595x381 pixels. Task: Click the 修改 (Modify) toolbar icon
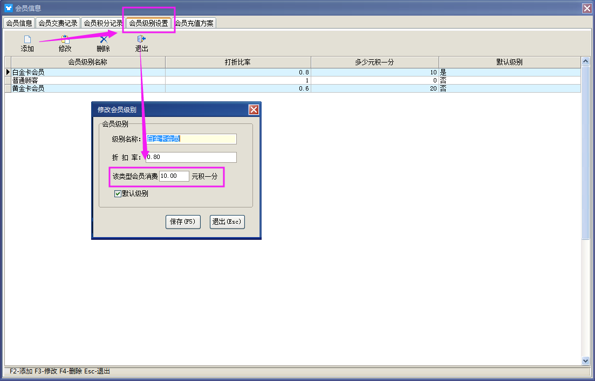point(65,40)
